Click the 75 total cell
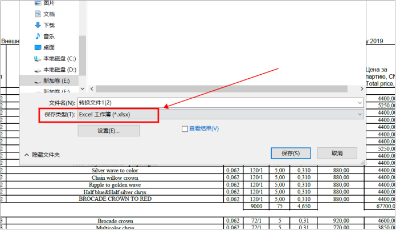Image resolution: width=396 pixels, height=230 pixels. tap(280, 206)
